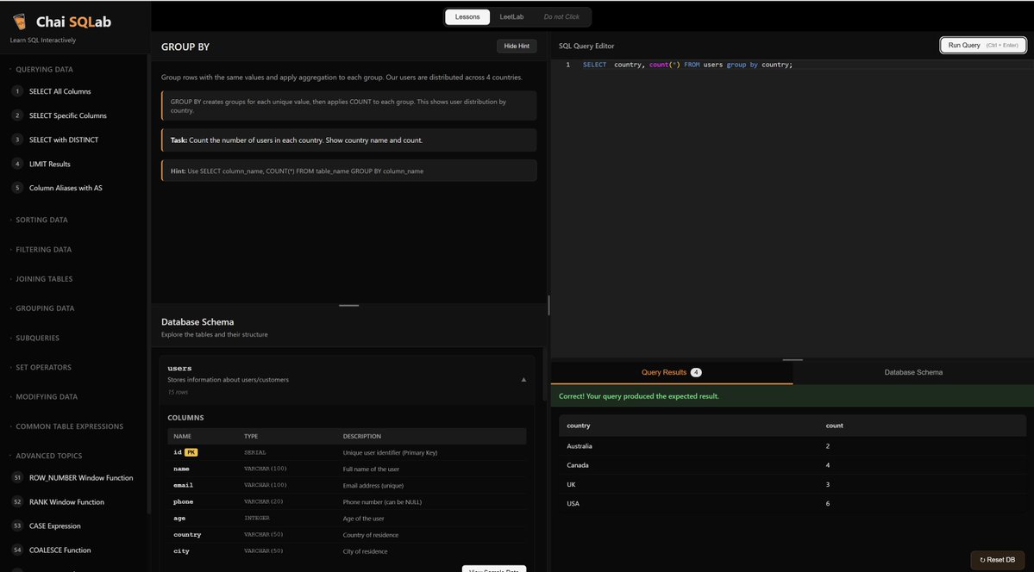The width and height of the screenshot is (1034, 572).
Task: Expand the MODIFYING DATA section
Action: (x=47, y=397)
